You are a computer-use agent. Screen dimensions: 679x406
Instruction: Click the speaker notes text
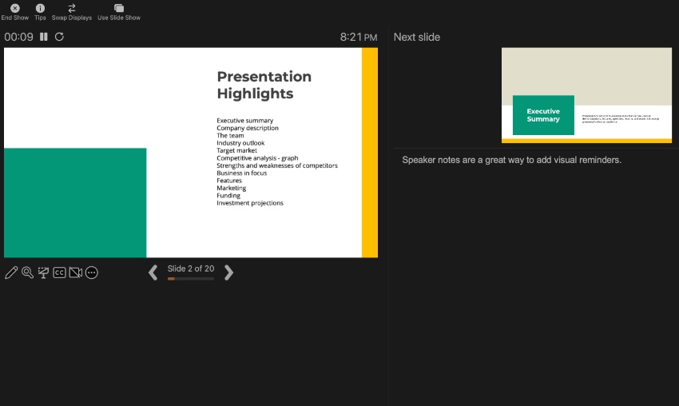[x=511, y=160]
